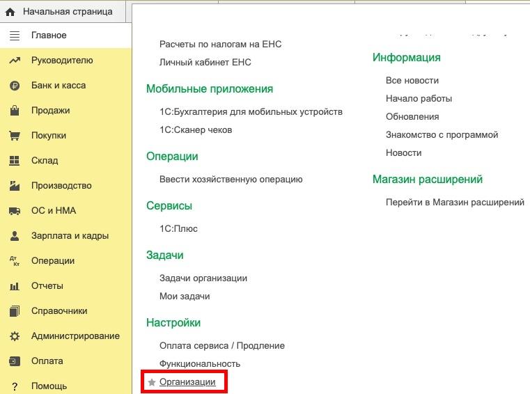Open the Организации link under Настройки
The height and width of the screenshot is (394, 530).
point(187,382)
